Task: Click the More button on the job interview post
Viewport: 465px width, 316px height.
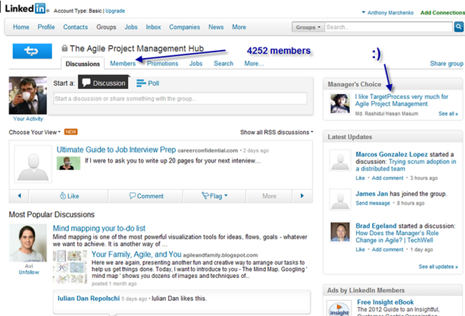Action: click(269, 196)
